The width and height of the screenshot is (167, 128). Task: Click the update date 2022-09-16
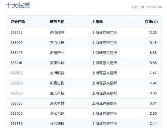click(x=154, y=7)
